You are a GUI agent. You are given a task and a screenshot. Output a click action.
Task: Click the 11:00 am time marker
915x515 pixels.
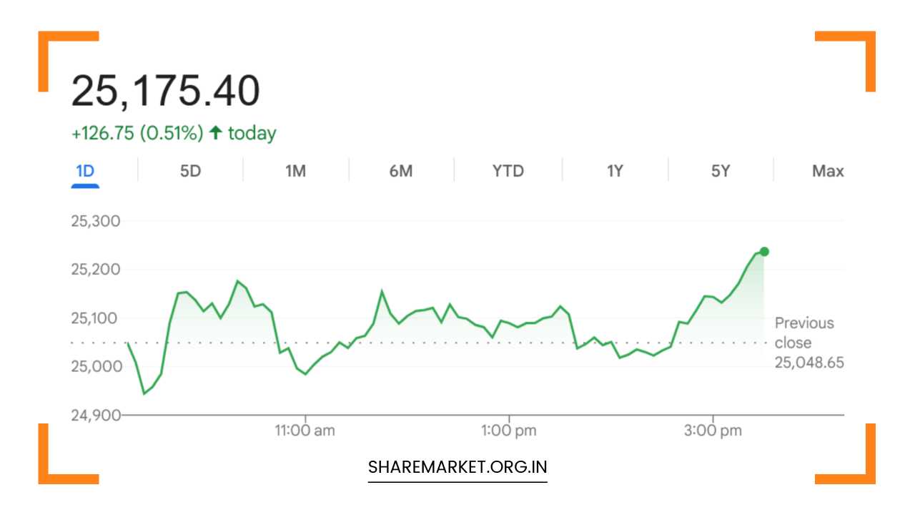pyautogui.click(x=305, y=430)
